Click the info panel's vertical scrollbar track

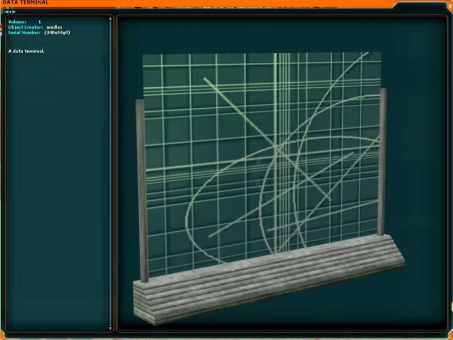click(x=110, y=170)
